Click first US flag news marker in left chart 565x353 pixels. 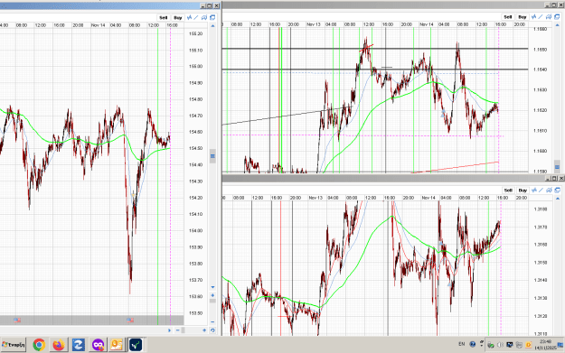(x=17, y=320)
